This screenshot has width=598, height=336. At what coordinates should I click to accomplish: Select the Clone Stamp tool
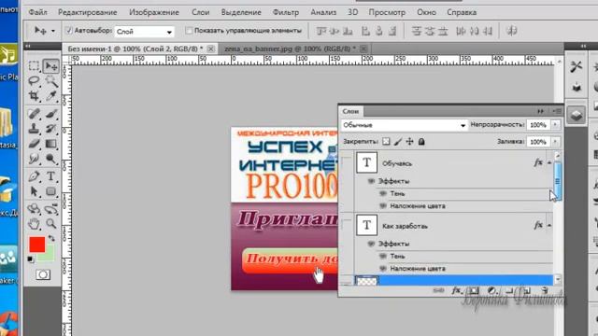coord(34,129)
